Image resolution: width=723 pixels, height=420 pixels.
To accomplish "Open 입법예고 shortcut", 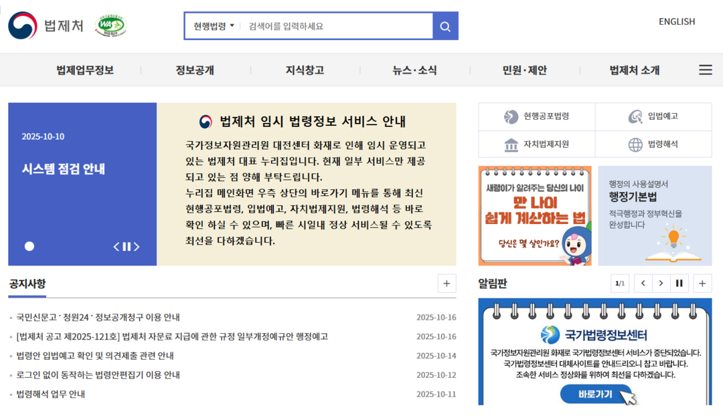I will (653, 116).
